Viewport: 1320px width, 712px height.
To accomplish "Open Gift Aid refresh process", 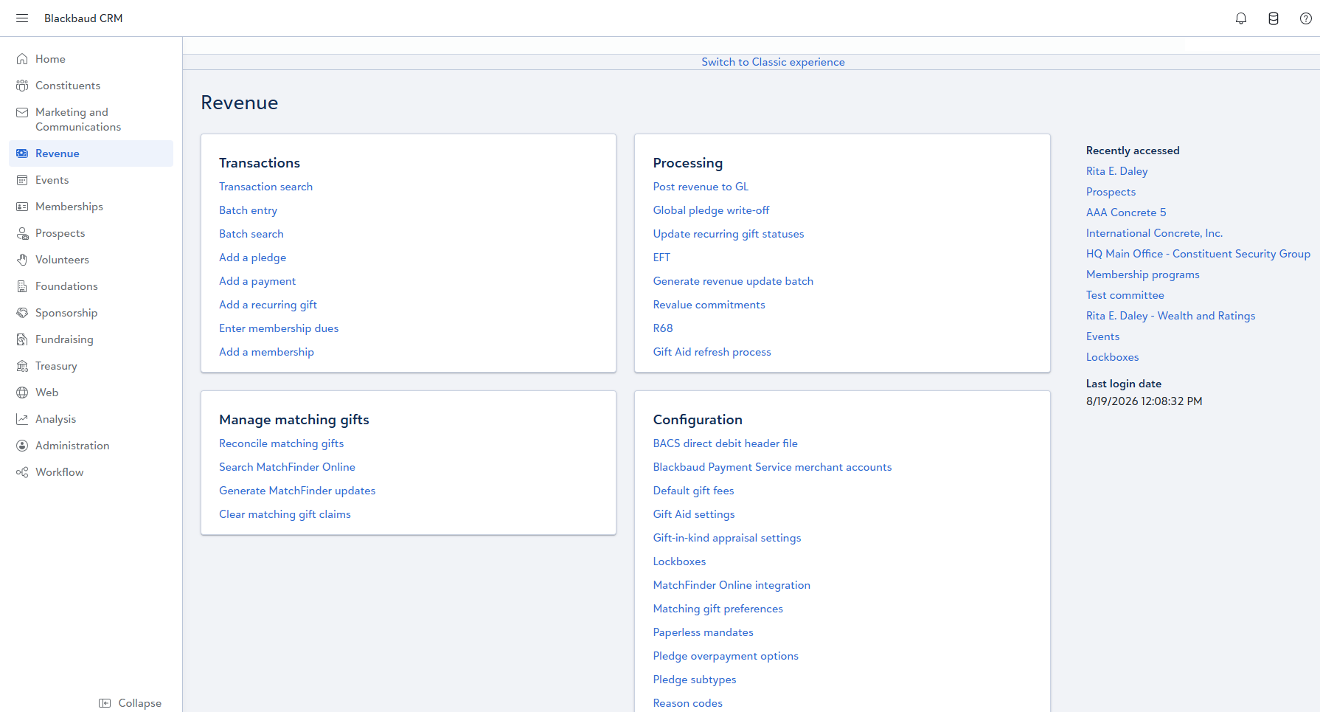I will pyautogui.click(x=712, y=352).
